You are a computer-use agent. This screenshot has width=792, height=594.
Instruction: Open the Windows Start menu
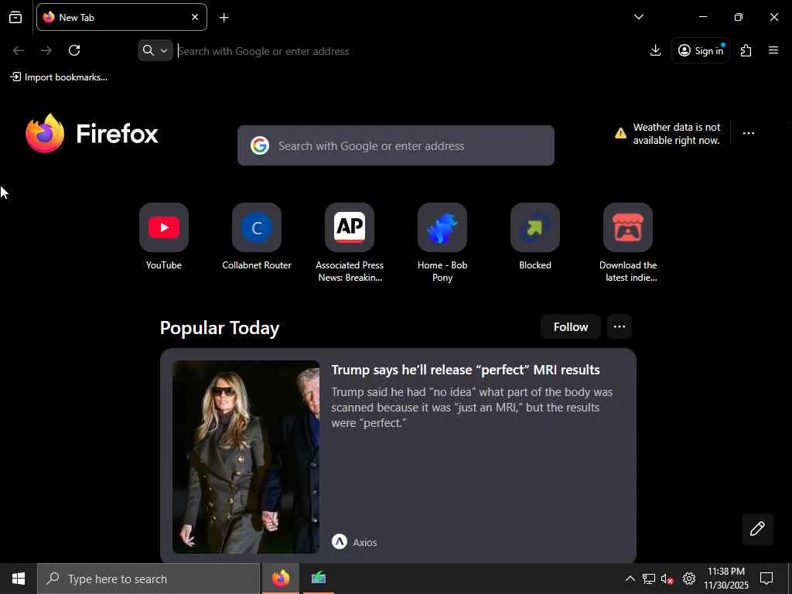tap(19, 579)
